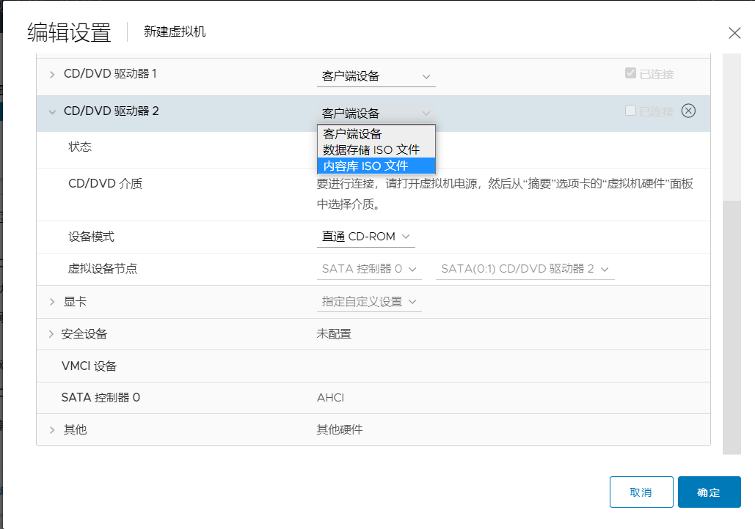This screenshot has width=755, height=529.
Task: Expand the 显卡 section
Action: (x=52, y=302)
